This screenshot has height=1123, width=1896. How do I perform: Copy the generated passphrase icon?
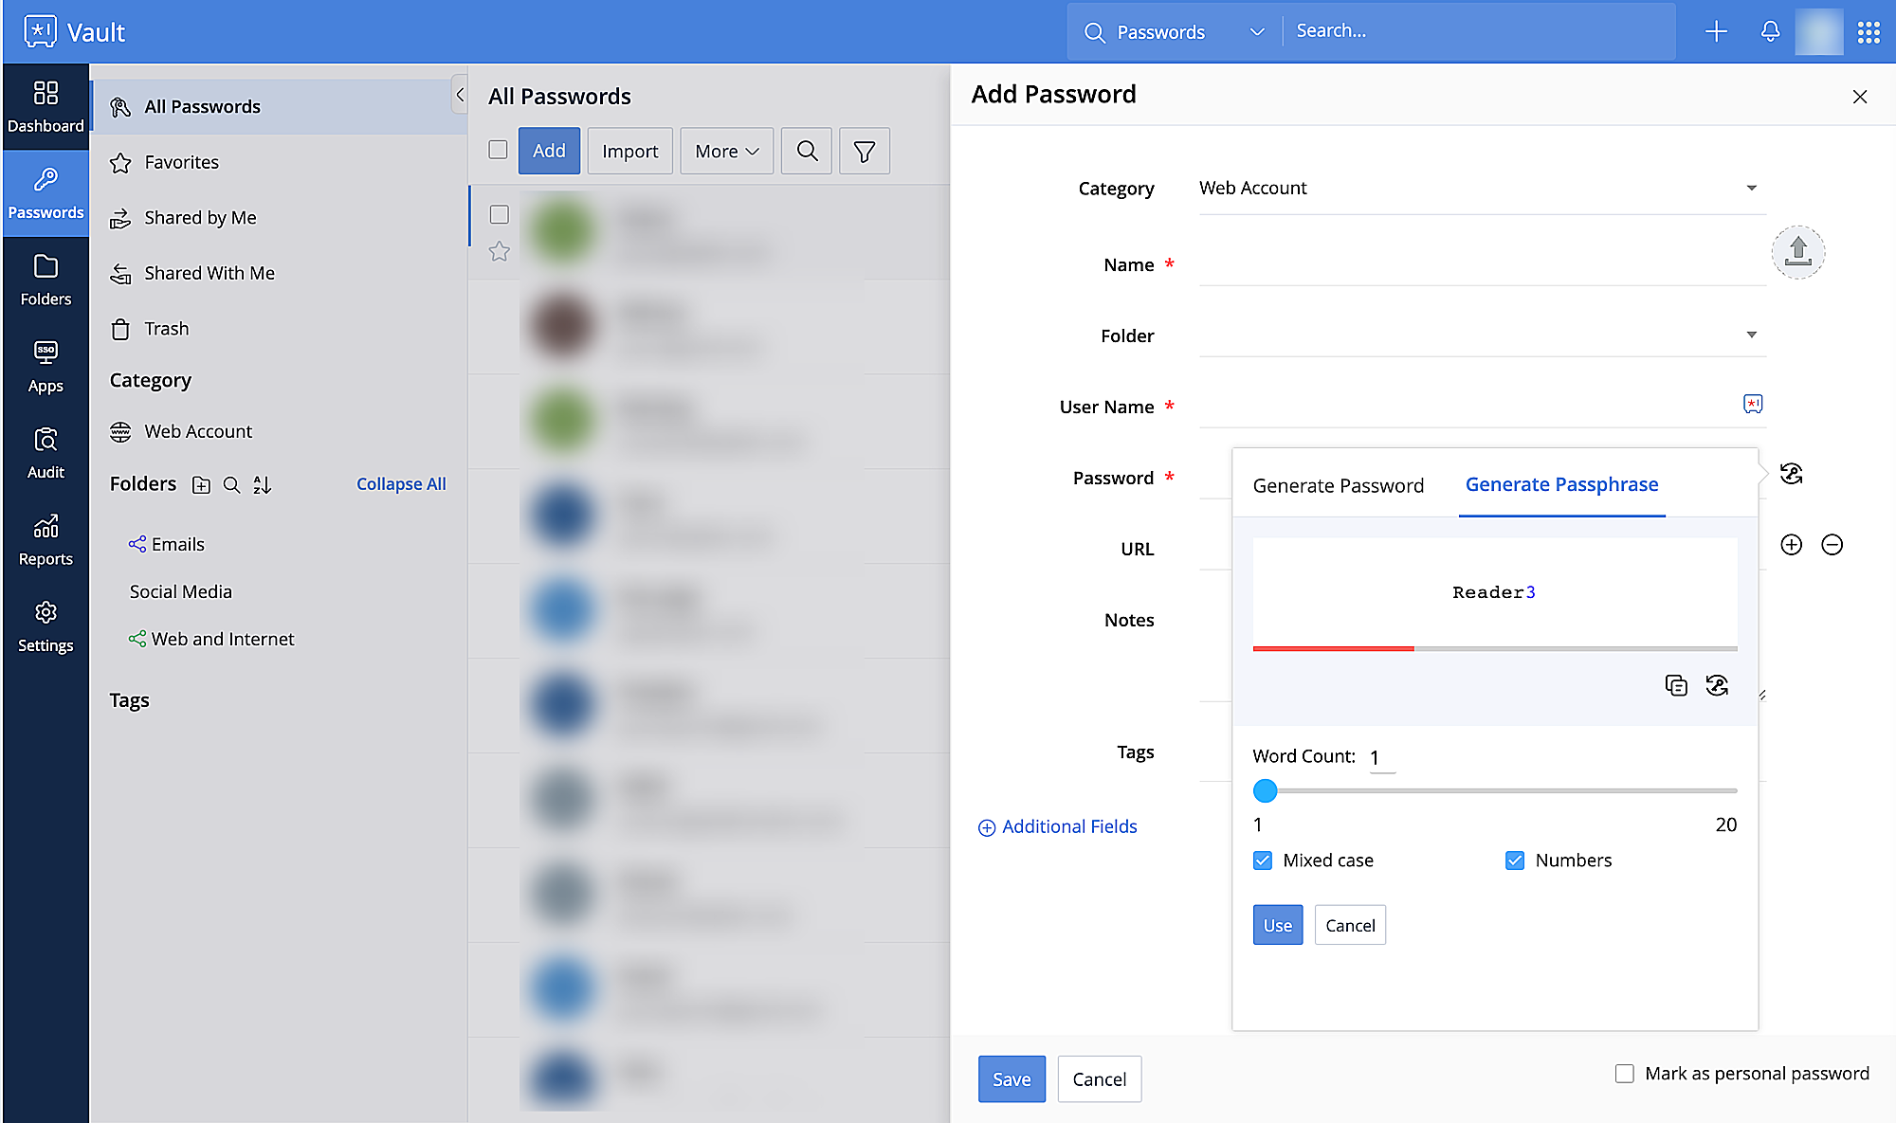(x=1675, y=685)
